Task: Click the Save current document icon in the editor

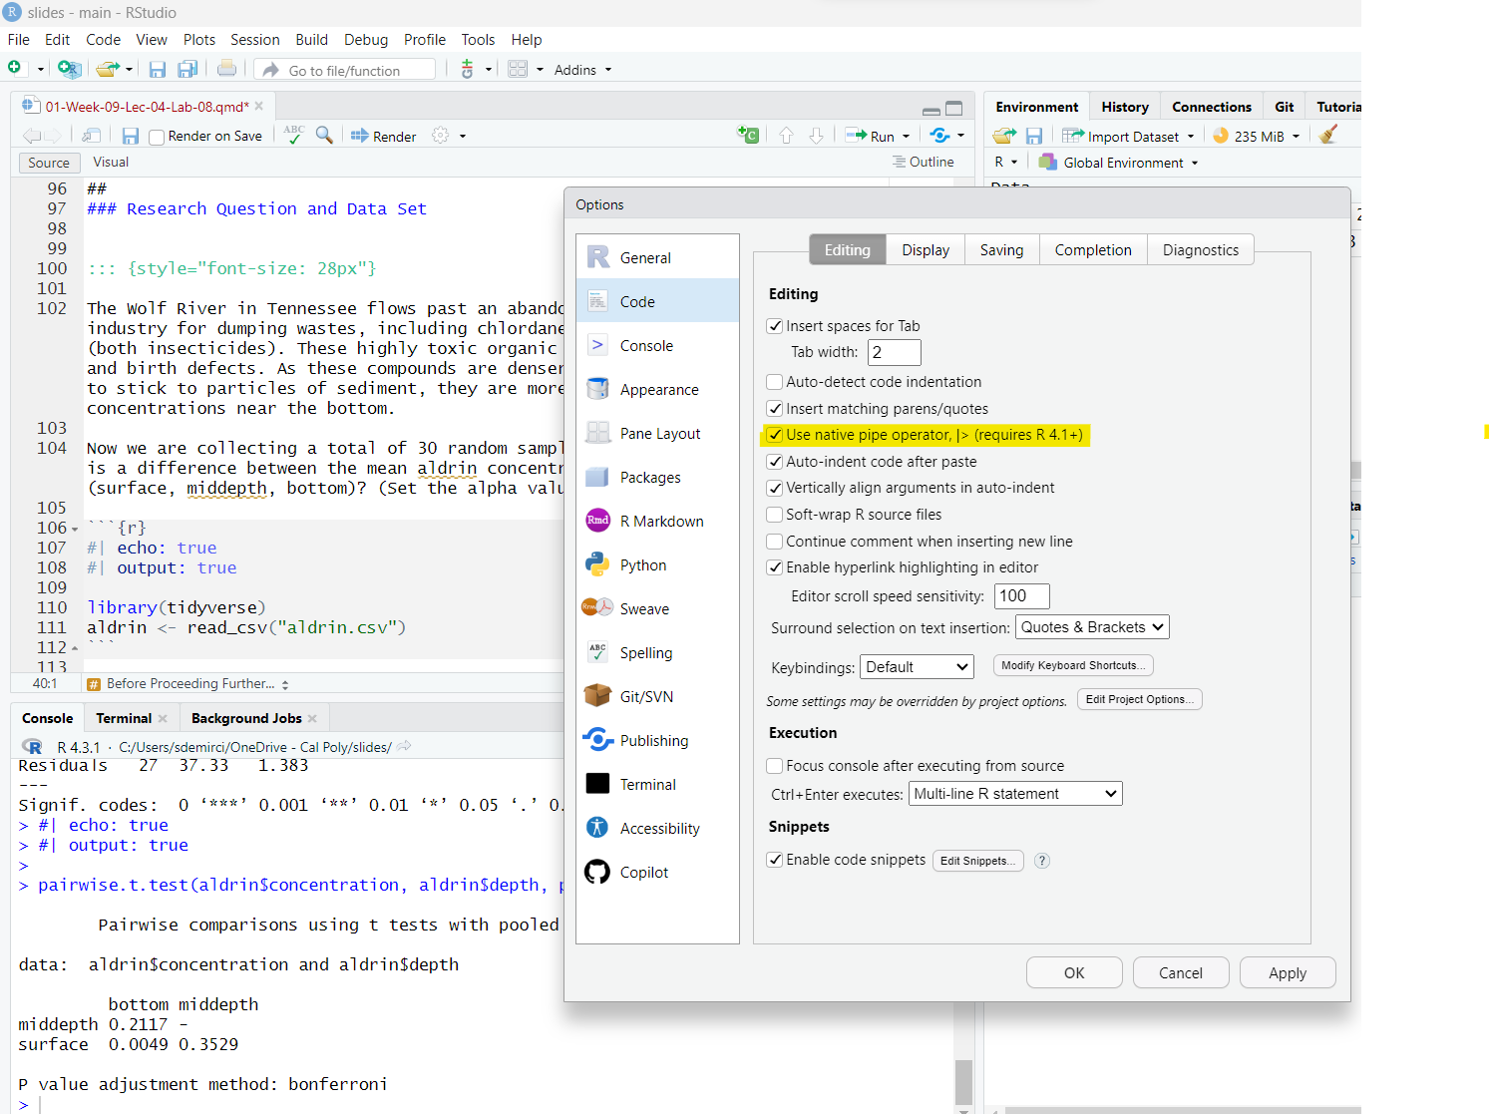Action: click(x=131, y=137)
